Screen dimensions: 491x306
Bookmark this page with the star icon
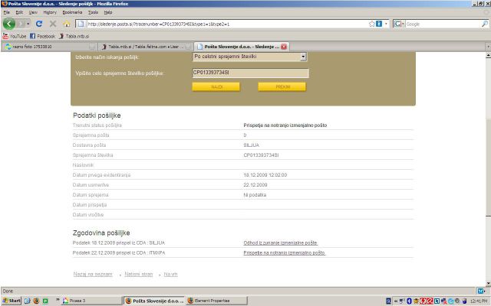click(371, 24)
